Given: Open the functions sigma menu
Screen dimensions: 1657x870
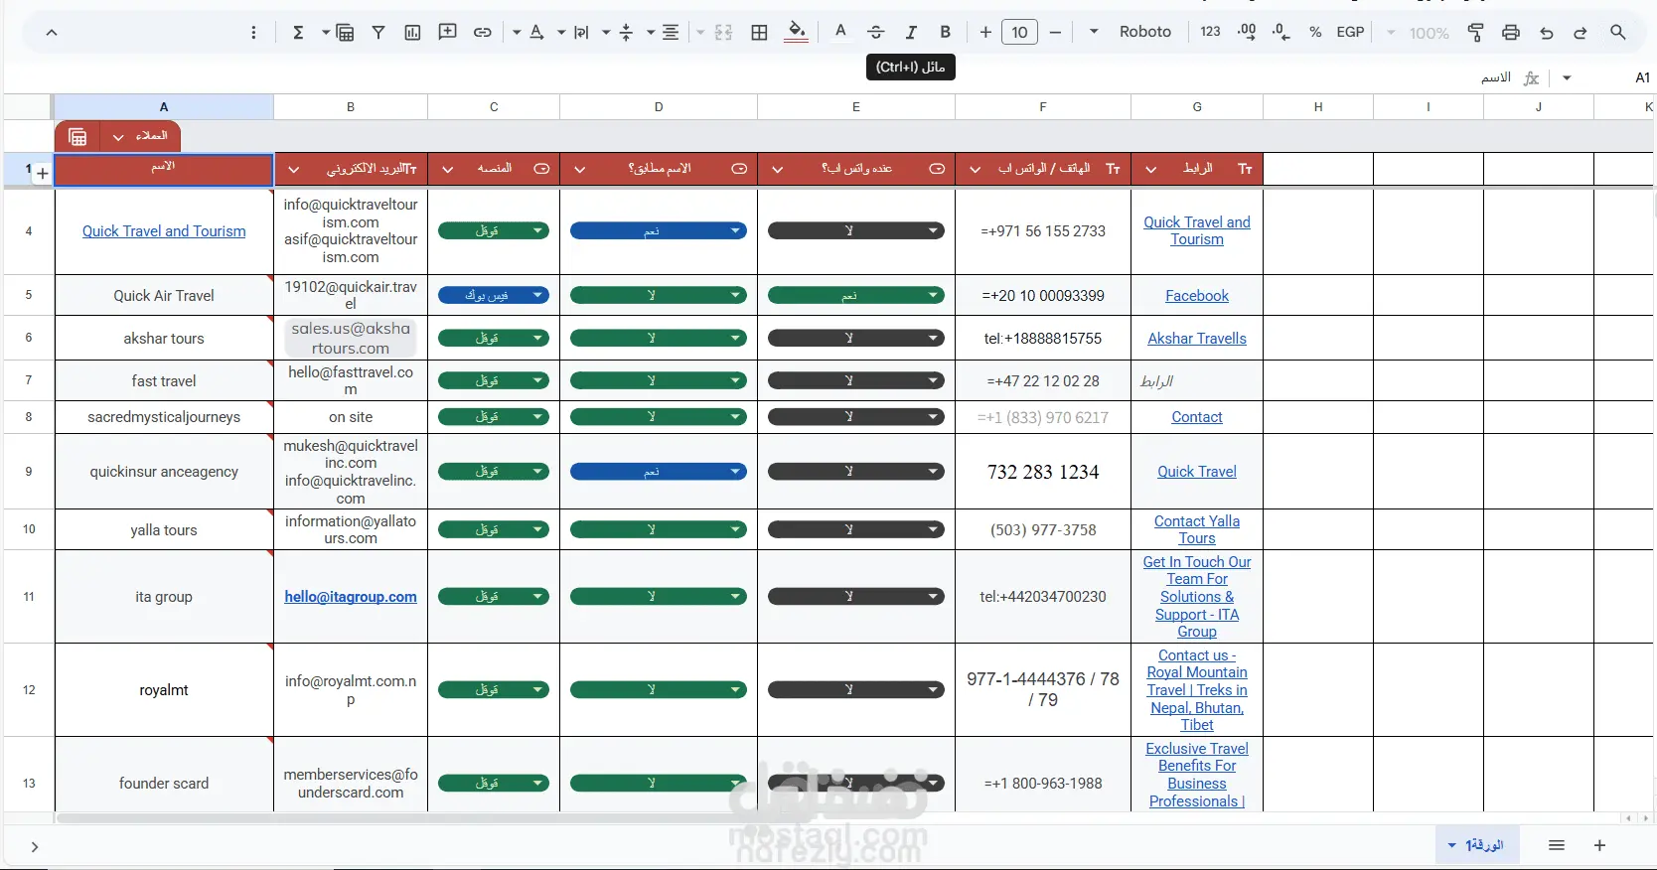Looking at the screenshot, I should pyautogui.click(x=298, y=33).
